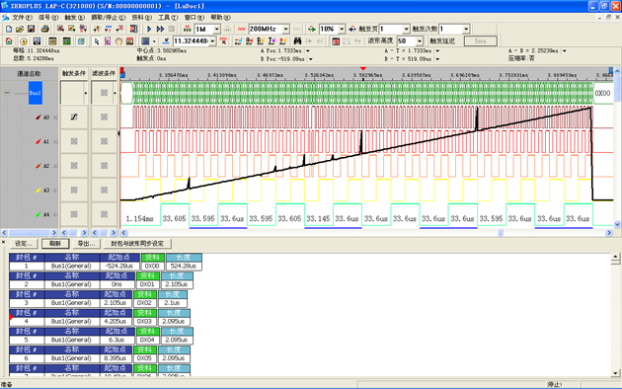
Task: Click the 设定... button
Action: (24, 244)
